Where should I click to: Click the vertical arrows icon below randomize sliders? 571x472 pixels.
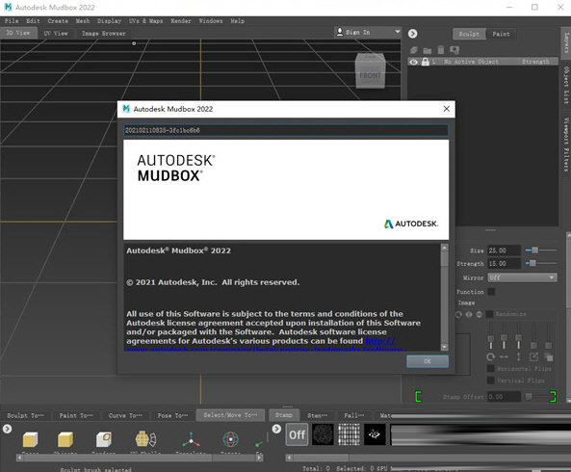click(x=519, y=357)
